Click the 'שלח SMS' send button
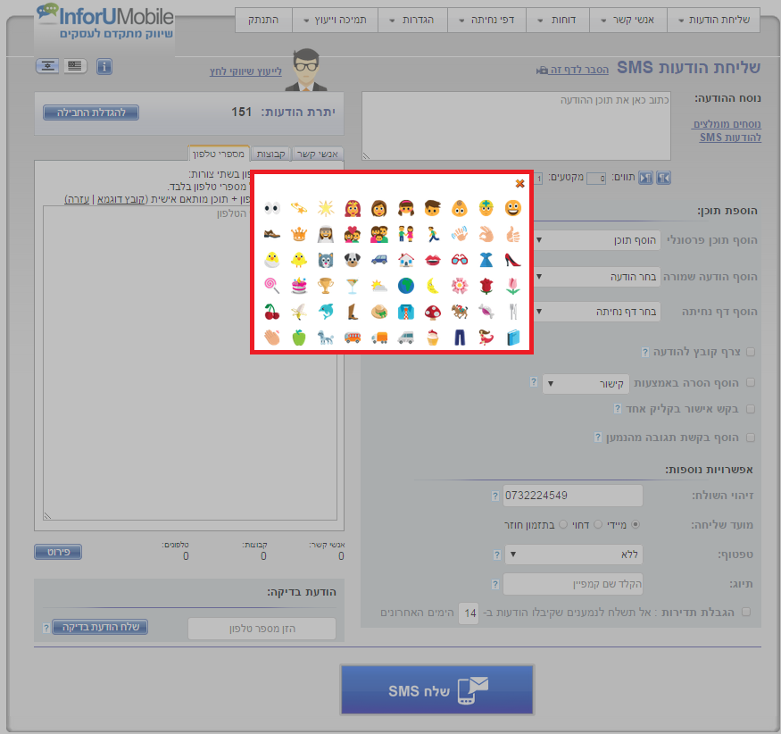 pyautogui.click(x=436, y=690)
